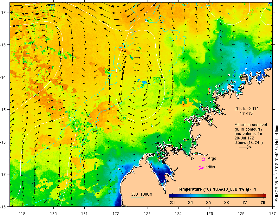Click the 'Argo' legend label
279x216 pixels.
point(212,159)
